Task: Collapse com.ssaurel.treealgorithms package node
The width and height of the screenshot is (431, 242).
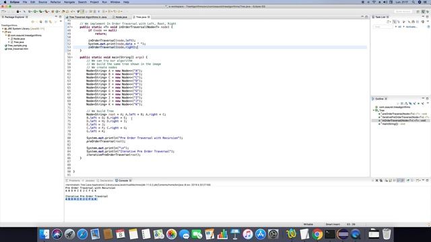Action: (6, 35)
